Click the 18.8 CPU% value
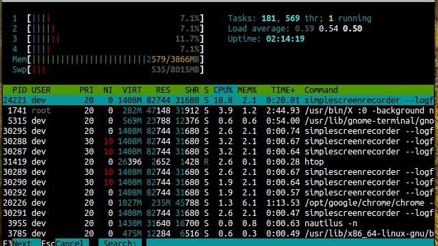Screen dimensions: 438x246 point(223,100)
